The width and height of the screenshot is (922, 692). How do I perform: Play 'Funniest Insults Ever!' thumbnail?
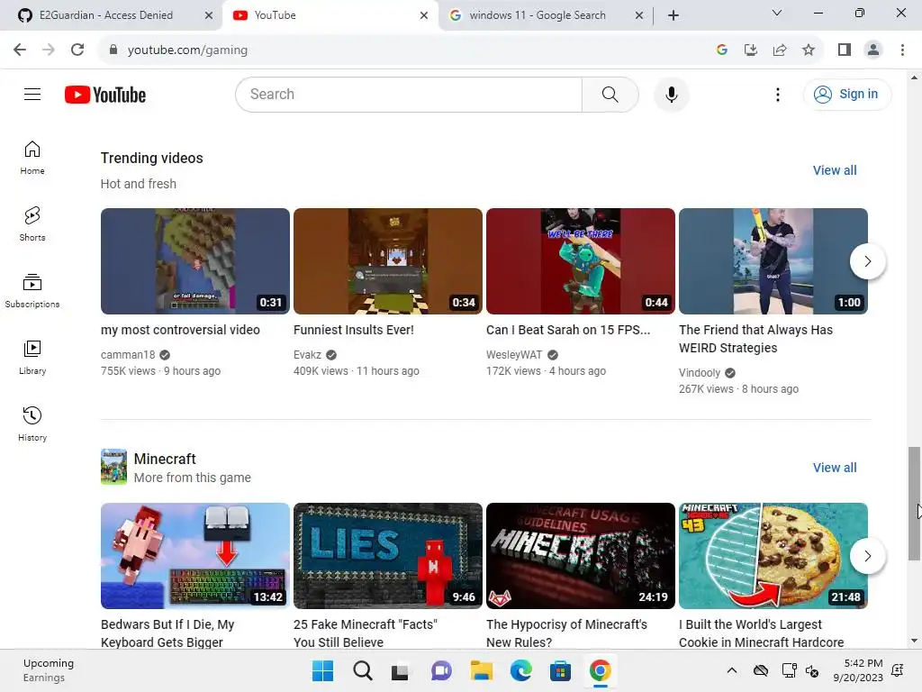pyautogui.click(x=388, y=260)
